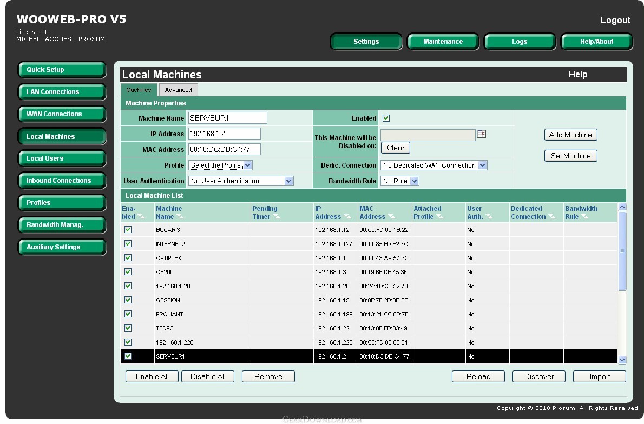Uncheck the enabled box for BUCARI3
This screenshot has height=424, width=644.
pos(128,229)
